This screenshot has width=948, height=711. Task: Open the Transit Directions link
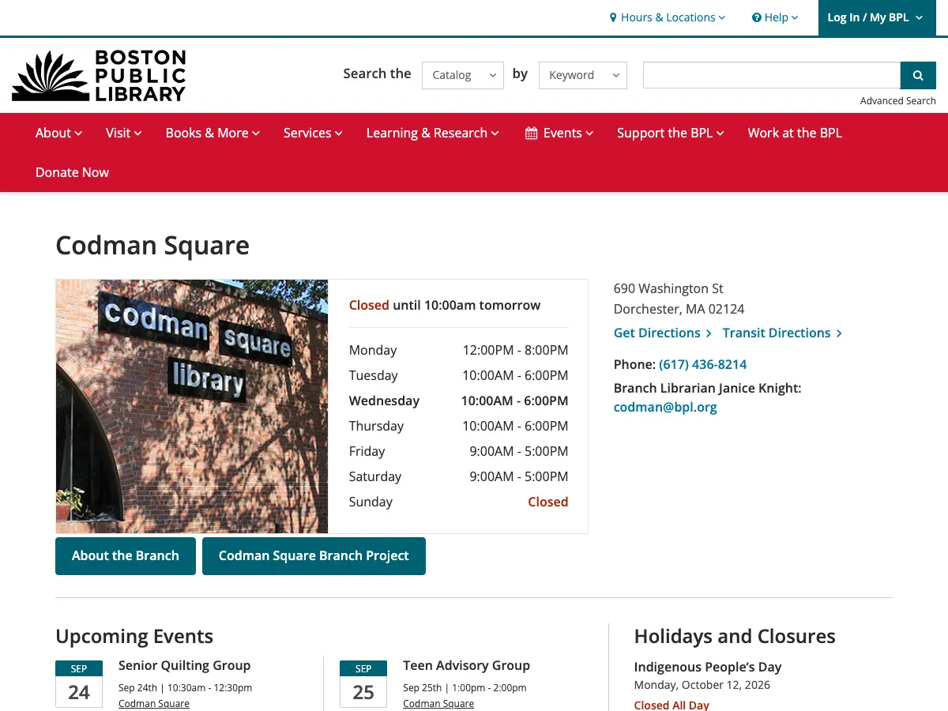pyautogui.click(x=782, y=333)
